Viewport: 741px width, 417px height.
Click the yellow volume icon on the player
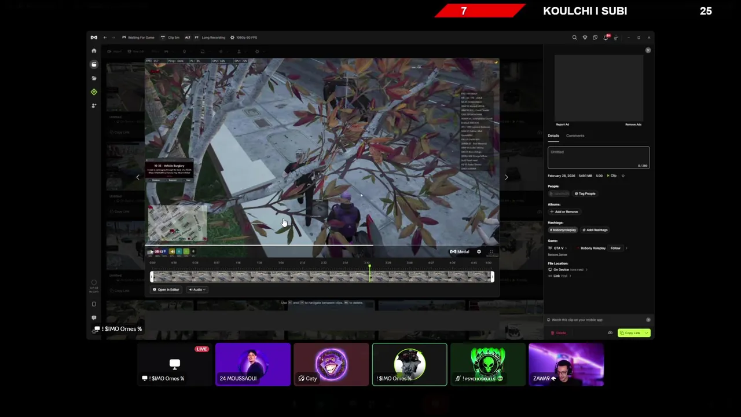point(172,251)
